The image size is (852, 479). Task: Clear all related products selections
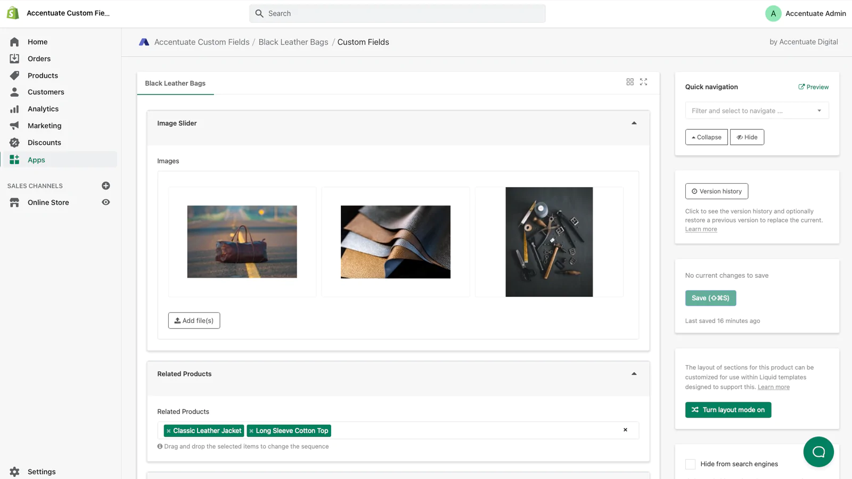tap(625, 430)
